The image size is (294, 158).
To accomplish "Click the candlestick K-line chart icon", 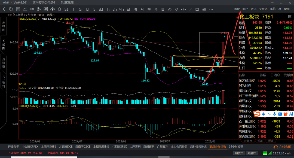I will [32, 9].
